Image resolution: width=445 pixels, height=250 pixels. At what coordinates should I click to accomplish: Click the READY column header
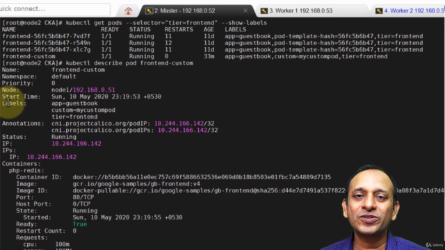coord(110,29)
